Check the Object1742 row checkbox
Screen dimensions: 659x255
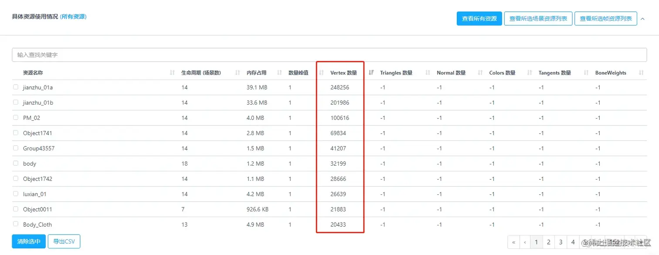pos(16,179)
